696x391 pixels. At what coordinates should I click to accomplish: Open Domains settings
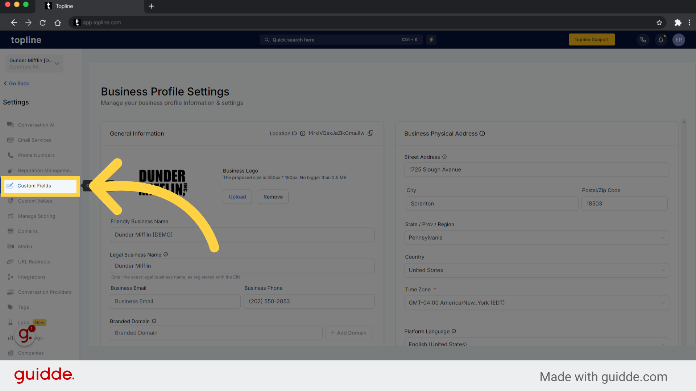click(28, 231)
